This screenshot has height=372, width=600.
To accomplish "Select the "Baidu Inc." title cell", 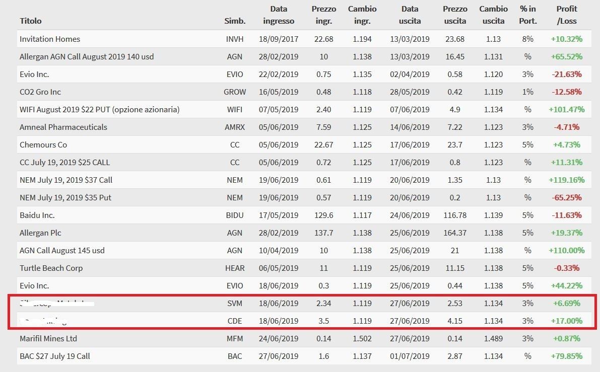I will coord(37,215).
